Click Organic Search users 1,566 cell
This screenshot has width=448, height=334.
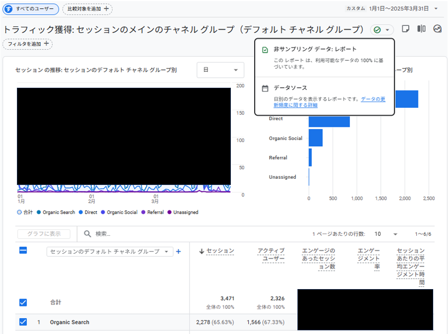(x=265, y=322)
